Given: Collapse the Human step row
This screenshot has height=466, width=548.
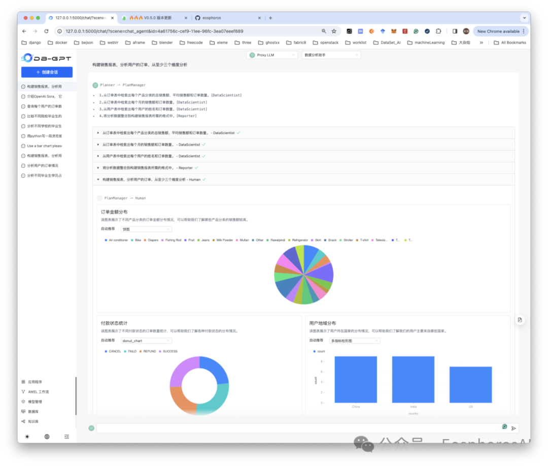Looking at the screenshot, I should (x=303, y=179).
